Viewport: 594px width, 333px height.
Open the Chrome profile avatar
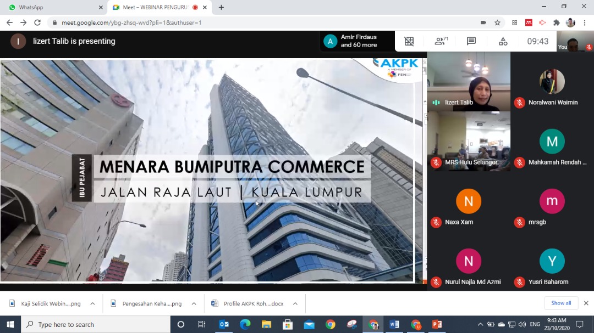[x=570, y=22]
